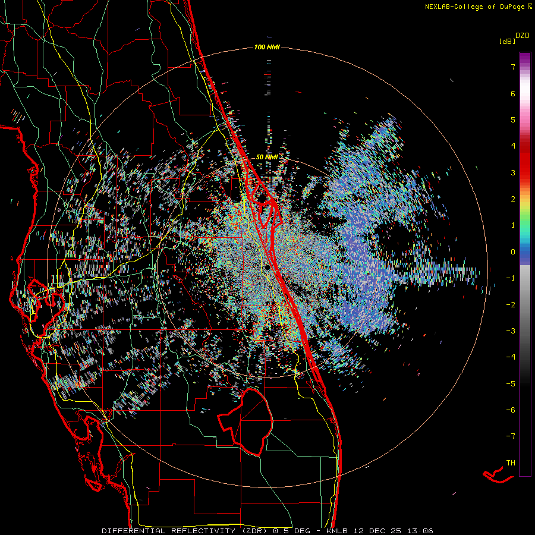Click the 3 value on color scale
Screen dimensions: 535x535
point(513,172)
